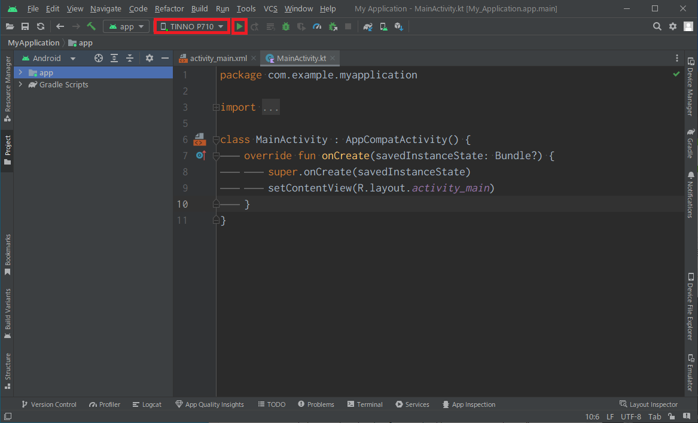Run the app with the green play button
The image size is (698, 423).
click(240, 26)
